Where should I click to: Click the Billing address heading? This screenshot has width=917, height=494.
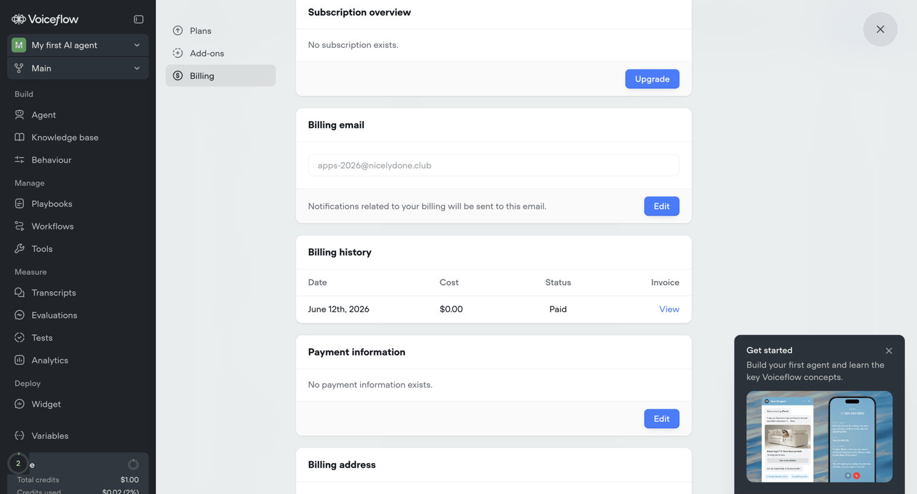click(341, 464)
